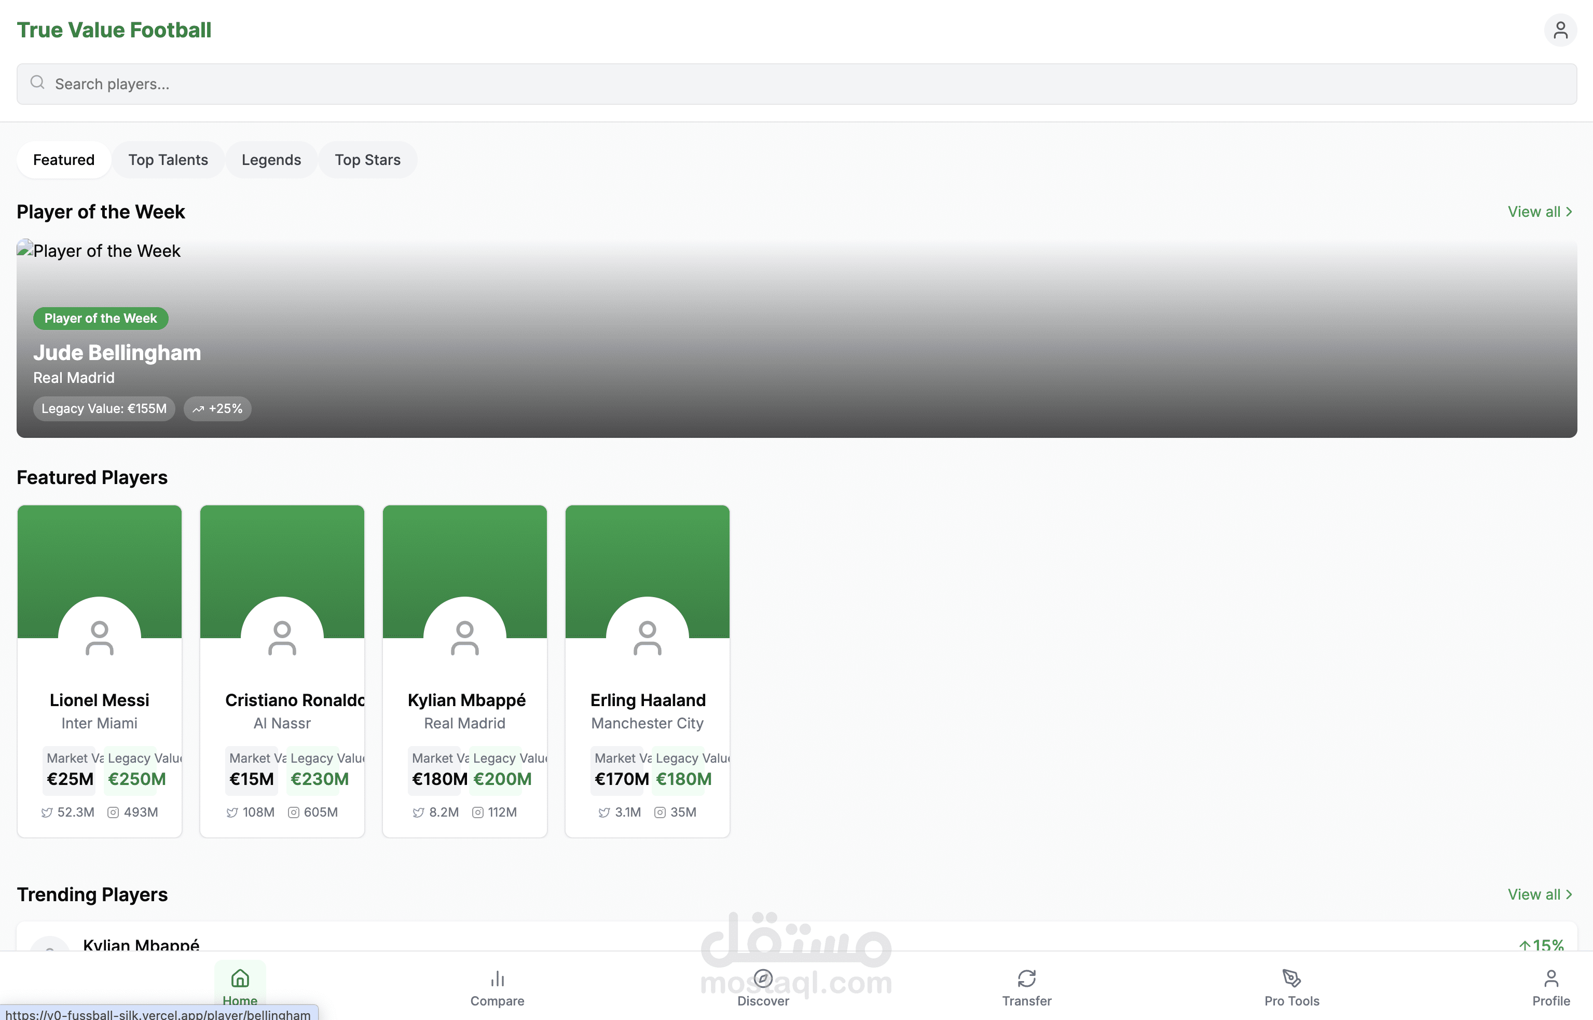
Task: Open View all for Trending Players
Action: click(x=1541, y=895)
